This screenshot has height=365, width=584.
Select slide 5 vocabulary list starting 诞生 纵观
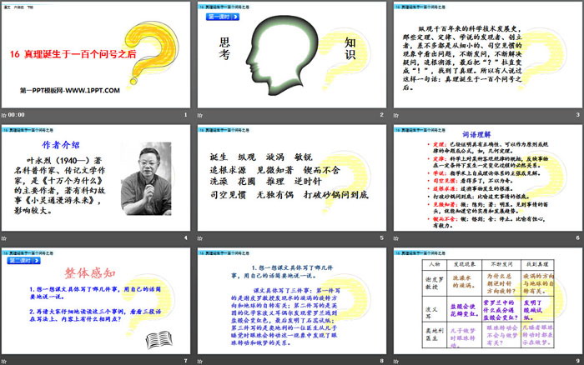pos(292,177)
